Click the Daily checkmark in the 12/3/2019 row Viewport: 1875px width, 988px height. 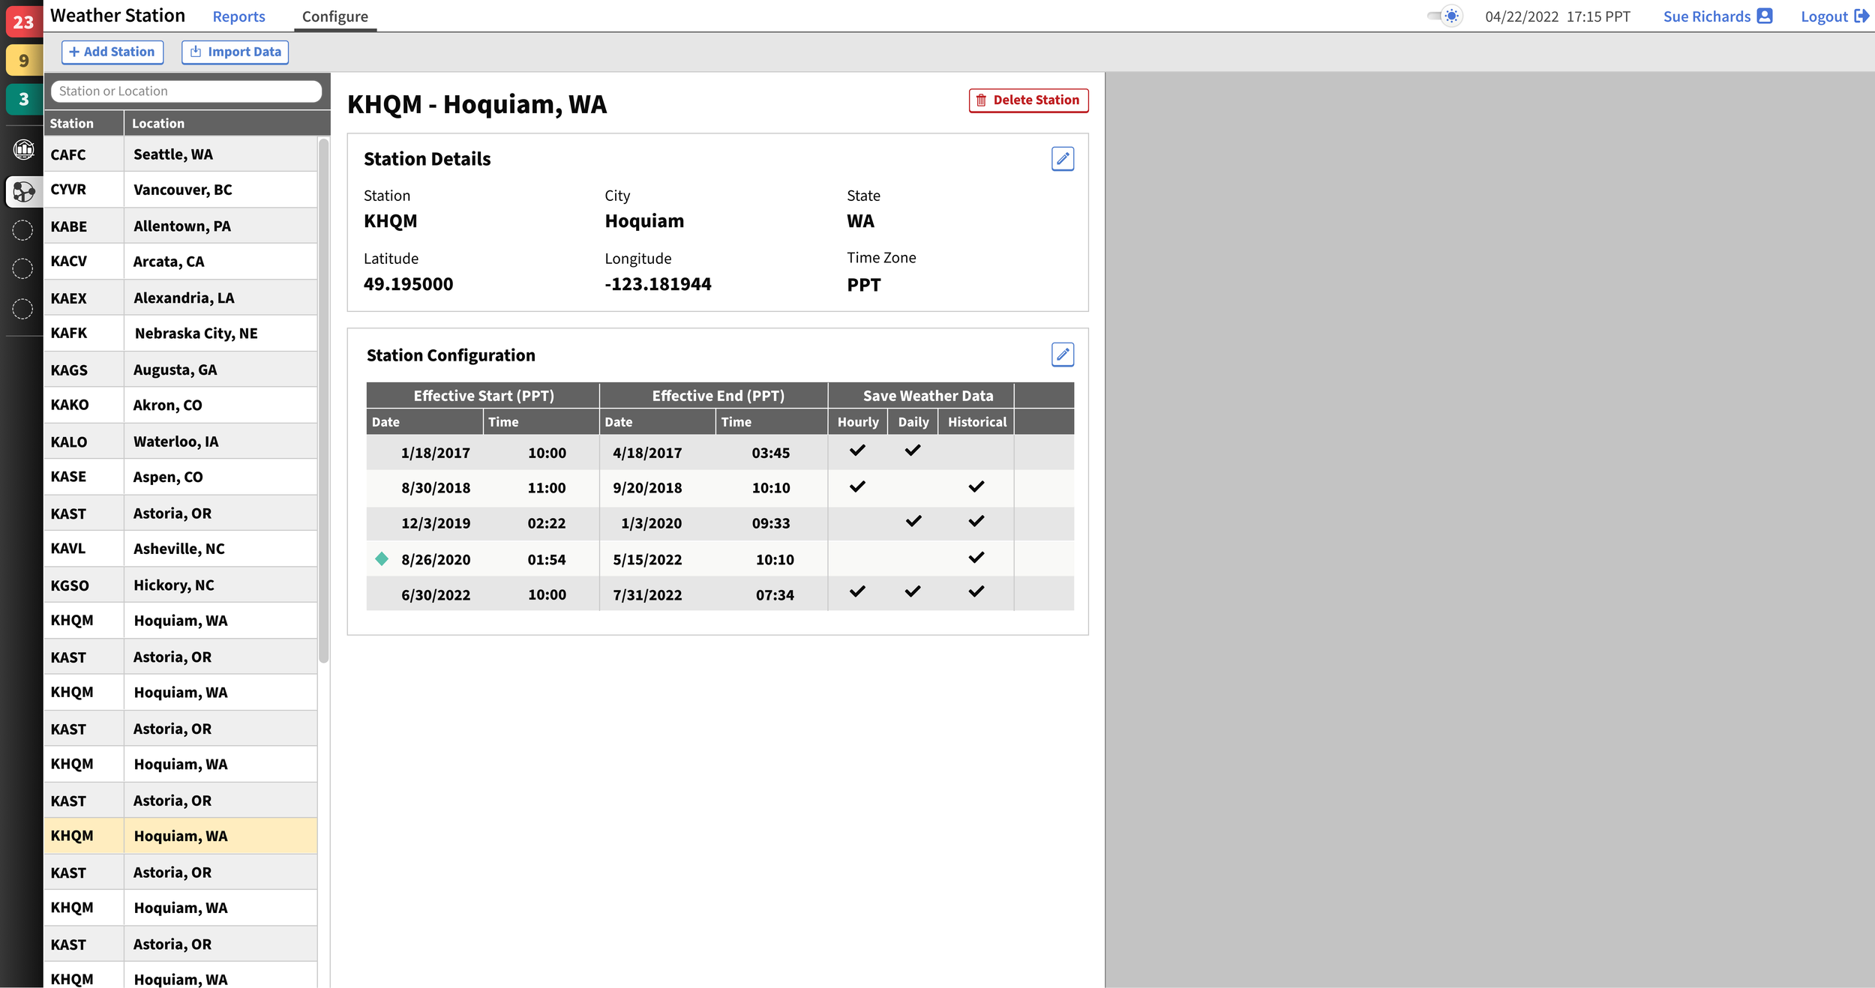(x=913, y=521)
